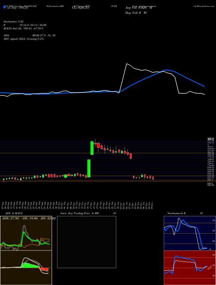Screen dimensions: 216x285
Task: Select the 'ADX: 27.92' readout above ADX chart
Action: click(x=10, y=218)
